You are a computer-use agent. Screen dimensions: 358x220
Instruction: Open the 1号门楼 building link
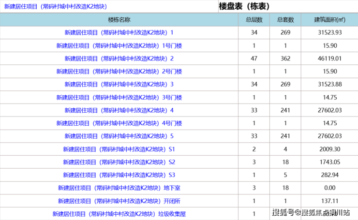[119, 45]
